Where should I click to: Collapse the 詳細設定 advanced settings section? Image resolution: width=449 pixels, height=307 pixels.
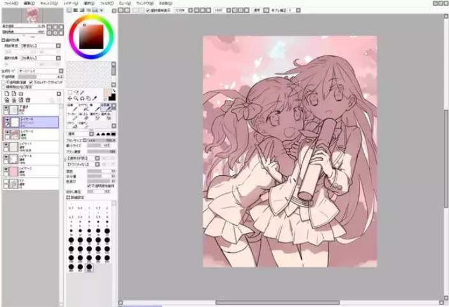68,197
